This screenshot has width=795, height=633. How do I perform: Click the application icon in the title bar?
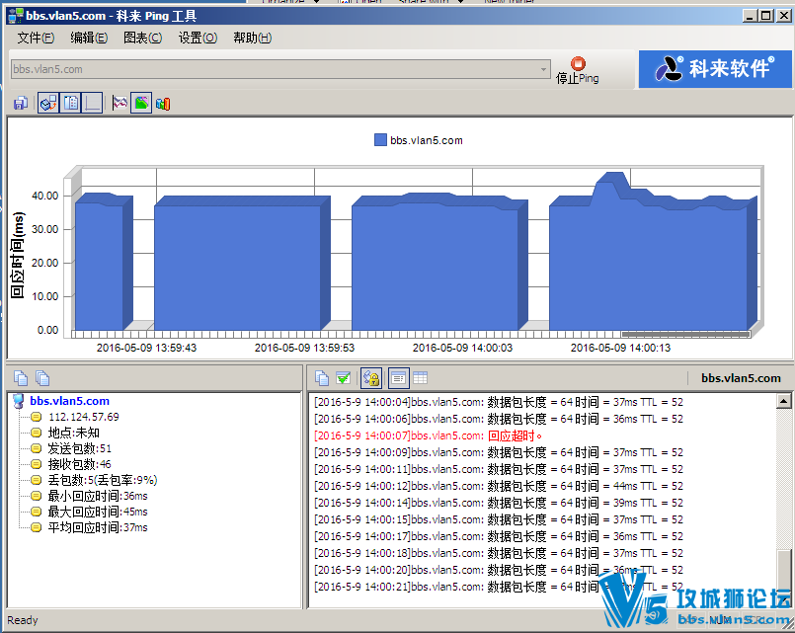16,16
